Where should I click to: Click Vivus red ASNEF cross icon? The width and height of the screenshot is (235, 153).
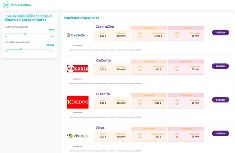coord(177,137)
